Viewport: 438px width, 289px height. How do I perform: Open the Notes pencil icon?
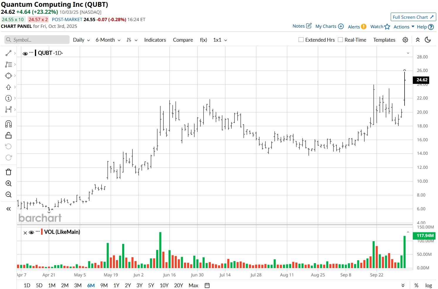(x=309, y=26)
